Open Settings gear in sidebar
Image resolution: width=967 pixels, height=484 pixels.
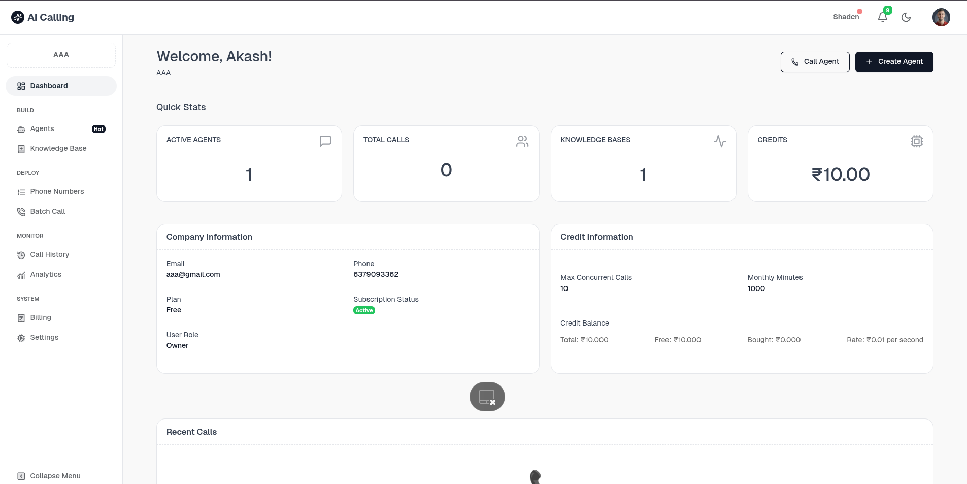coord(44,338)
